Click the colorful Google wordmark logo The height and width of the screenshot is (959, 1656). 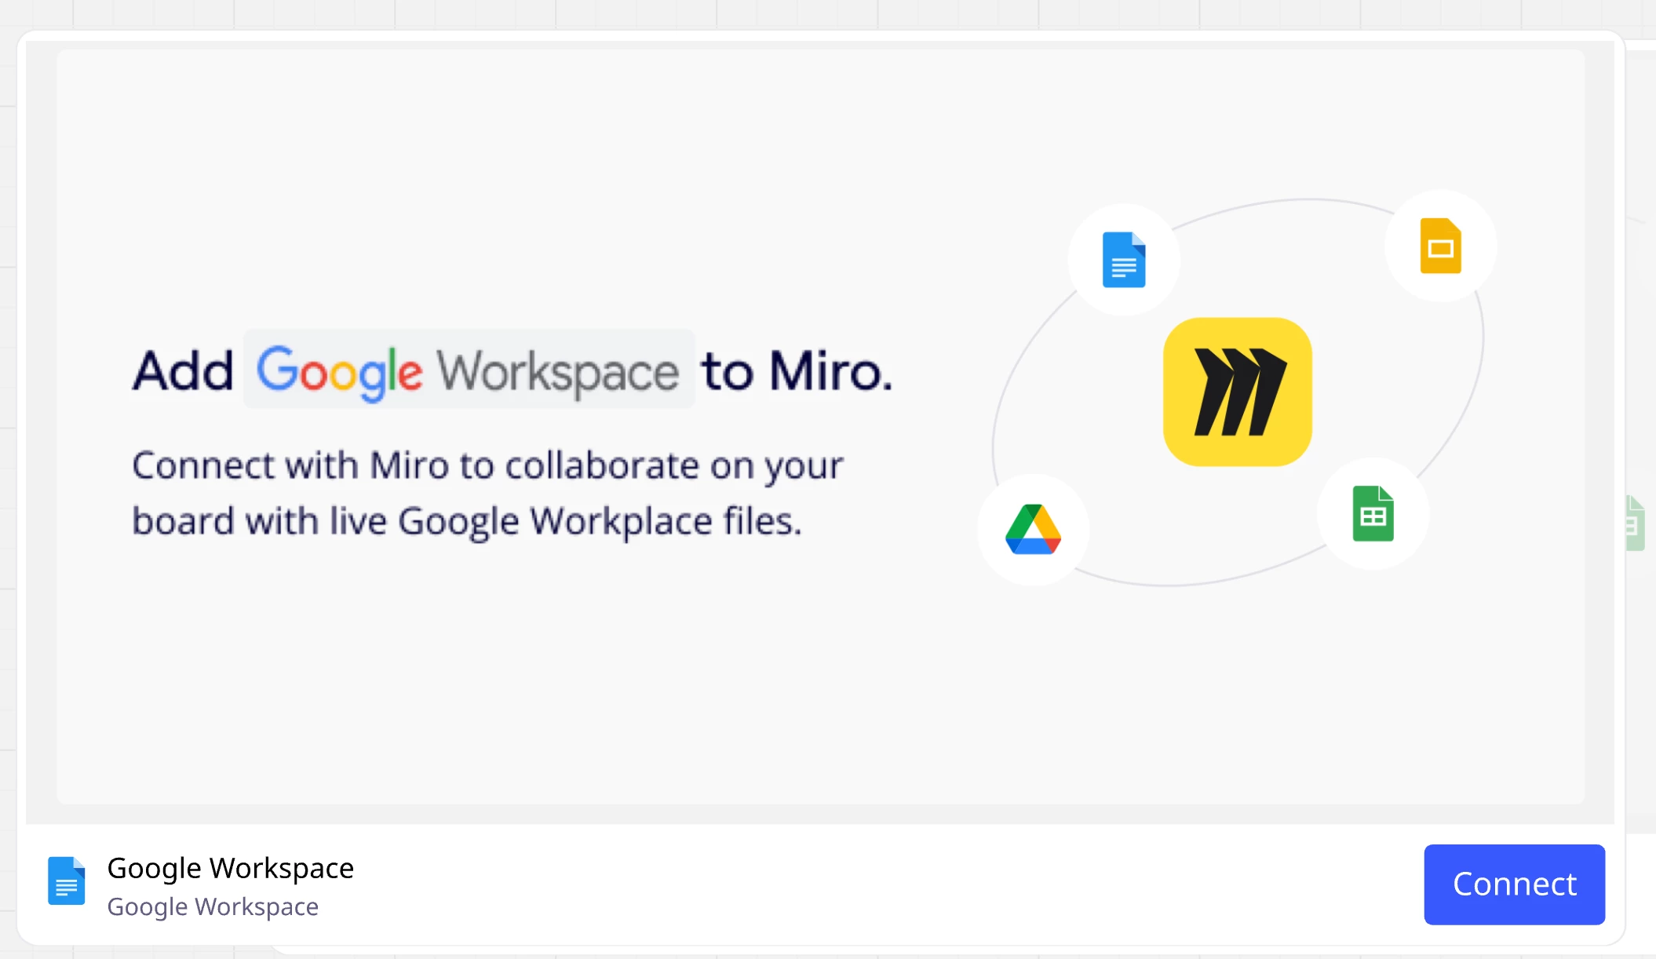(339, 370)
